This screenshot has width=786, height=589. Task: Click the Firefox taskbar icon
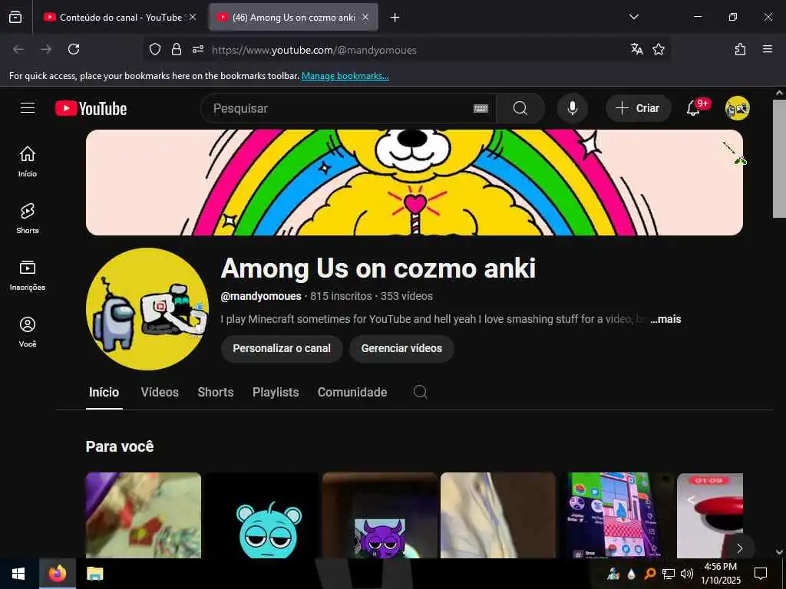tap(58, 574)
